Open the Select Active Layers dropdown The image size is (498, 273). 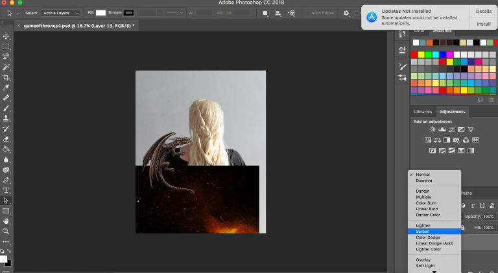[x=60, y=13]
